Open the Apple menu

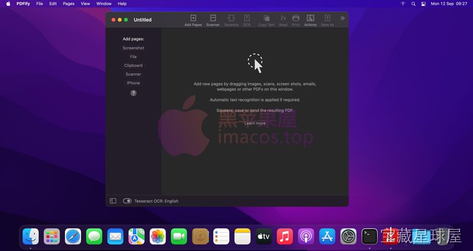pyautogui.click(x=8, y=4)
